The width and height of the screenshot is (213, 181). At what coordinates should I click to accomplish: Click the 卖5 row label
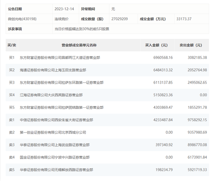coord(12,170)
